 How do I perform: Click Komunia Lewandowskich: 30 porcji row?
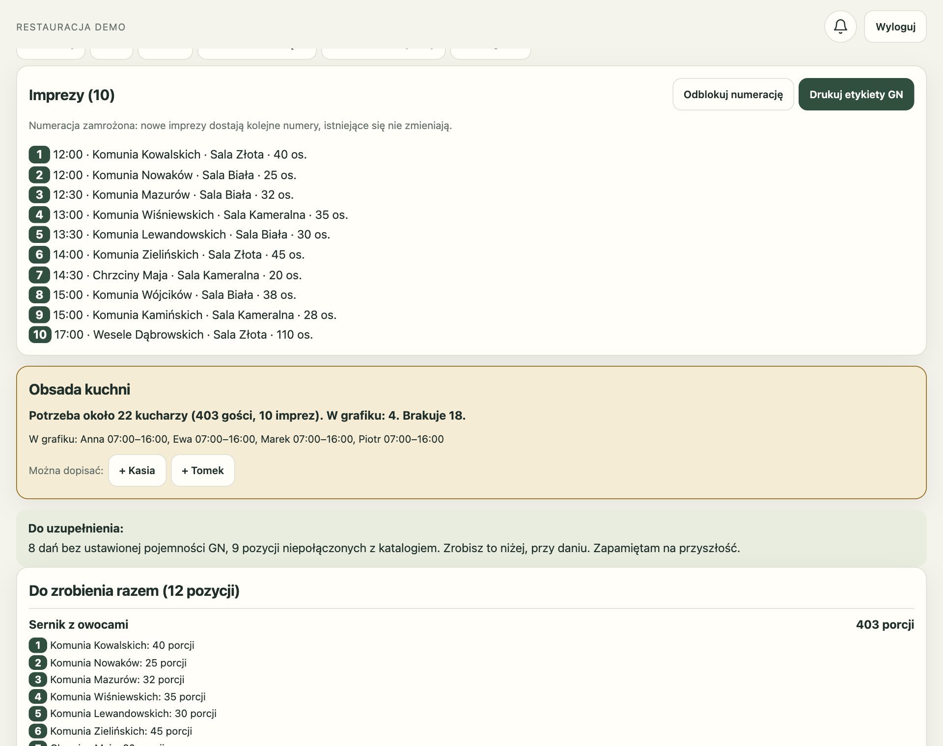point(123,714)
